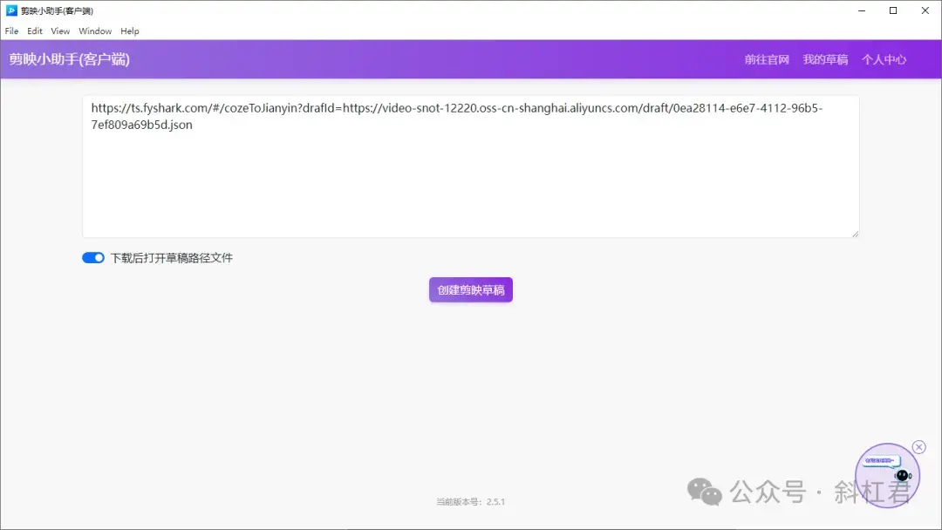Close the application window
This screenshot has height=530, width=942.
coord(925,10)
